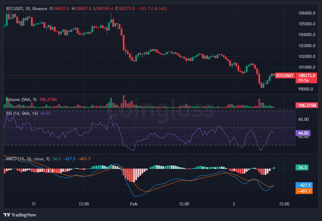Click the Volume (SMA, 9) indicator legend
322x221 pixels.
coord(21,100)
